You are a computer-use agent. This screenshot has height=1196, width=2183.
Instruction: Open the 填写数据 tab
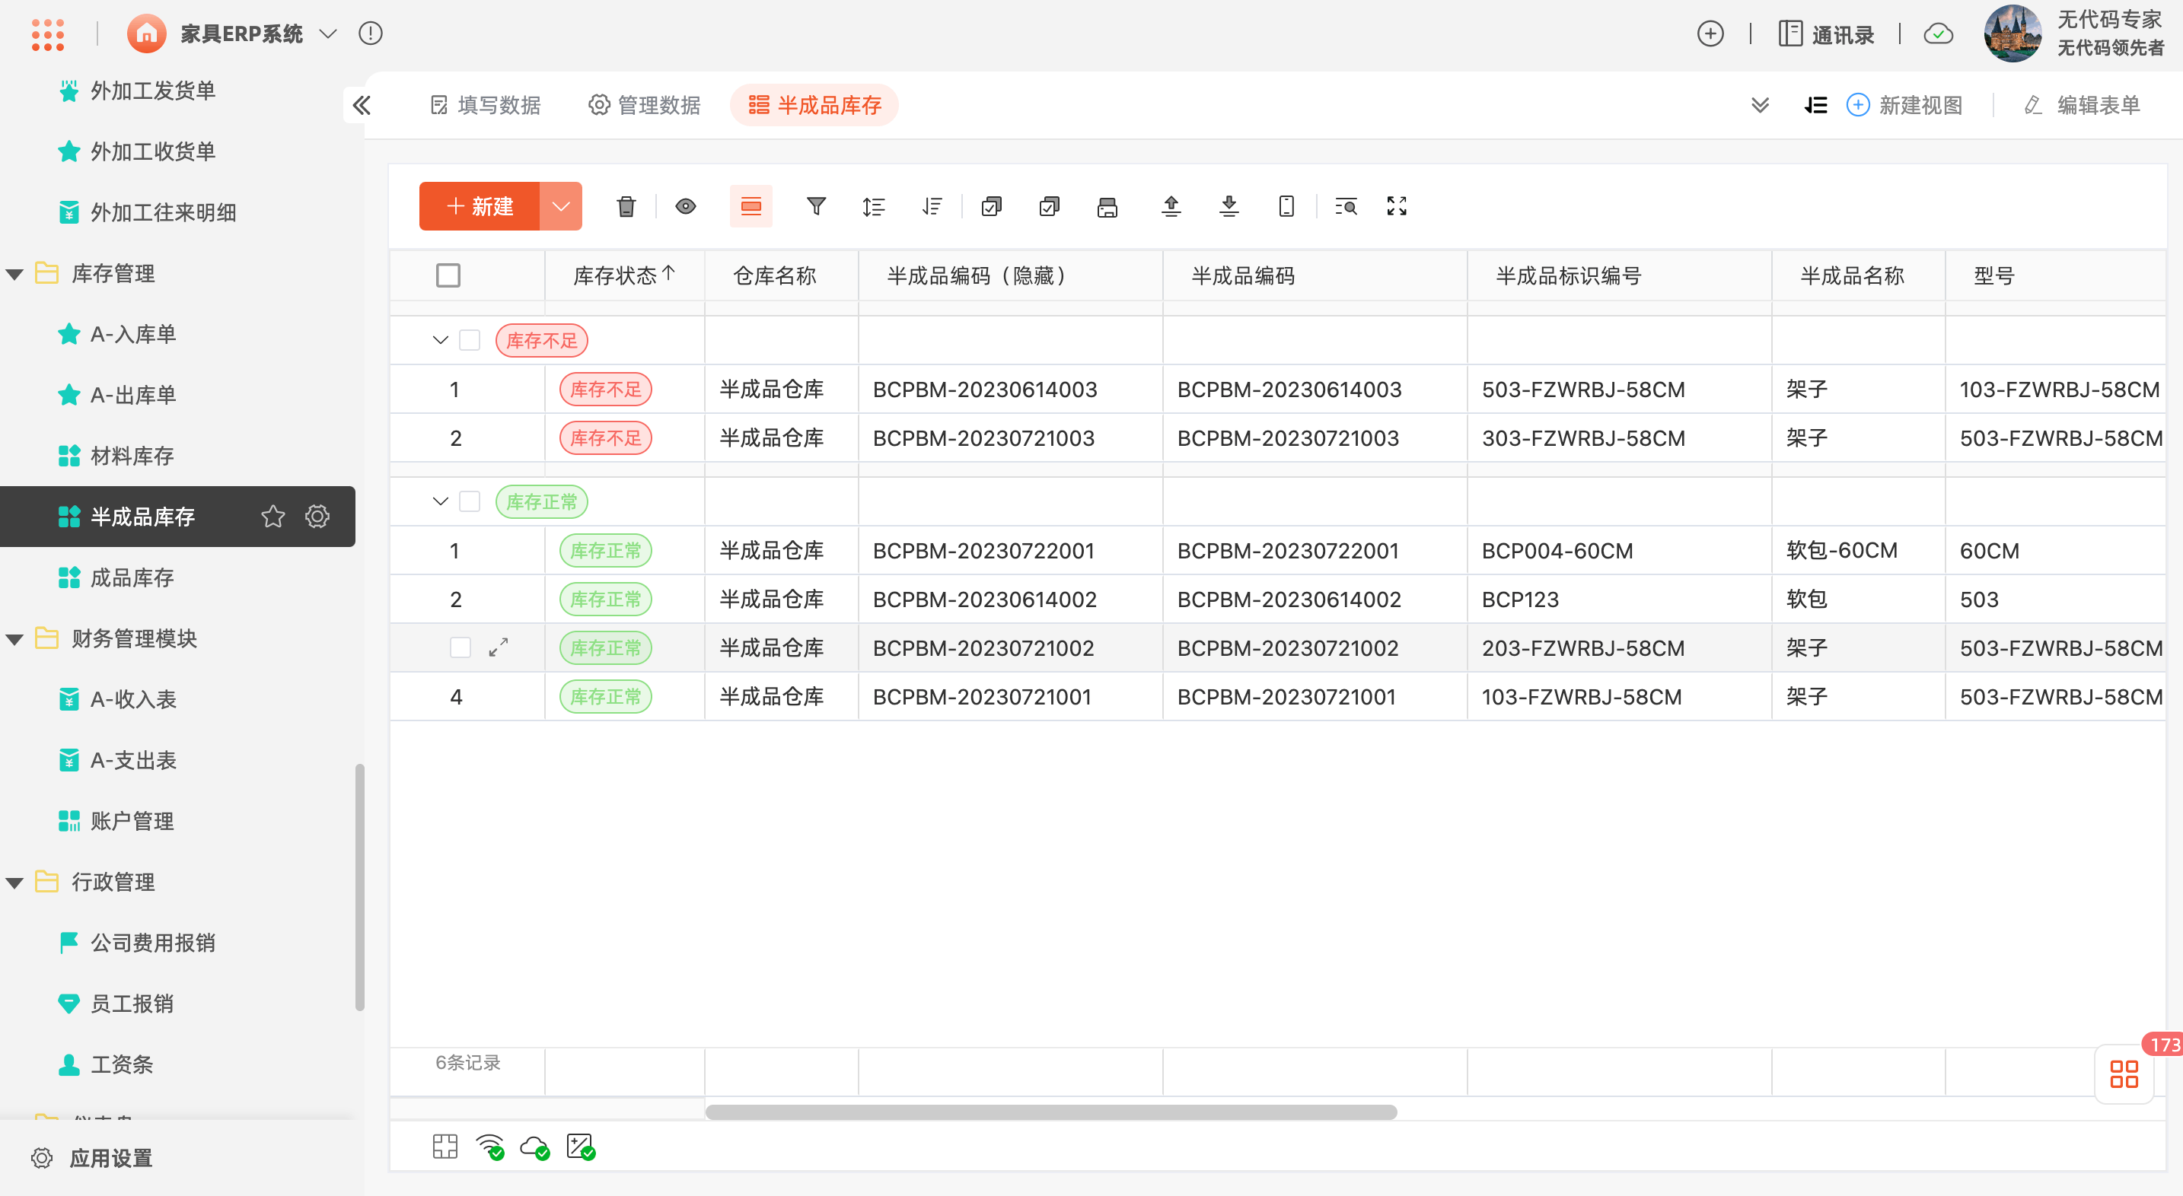coord(486,105)
